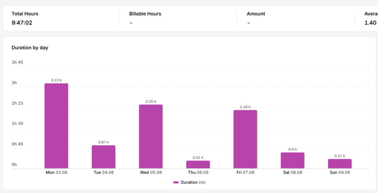Click the Duration by day title
Viewport: 378px width, 193px height.
[x=30, y=48]
